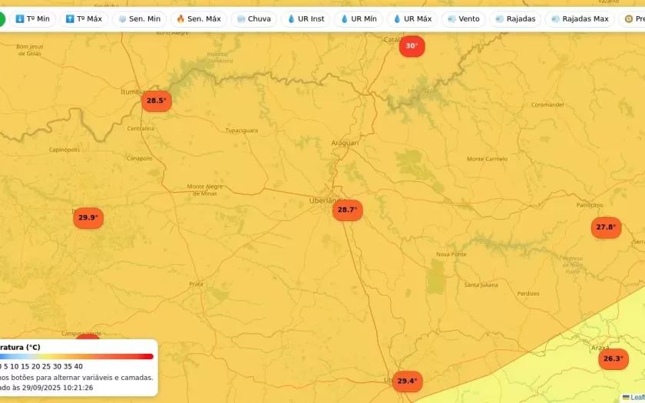Show the Vento wind layer
The image size is (645, 403).
point(463,18)
